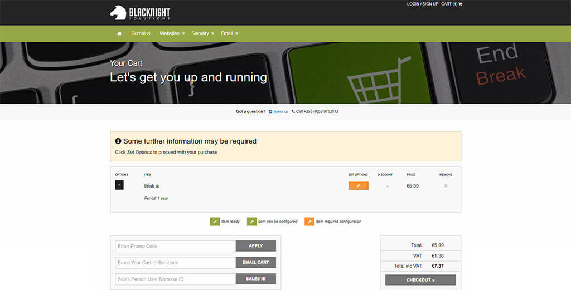The image size is (571, 290).
Task: Proceed with the Checkout button
Action: 420,280
